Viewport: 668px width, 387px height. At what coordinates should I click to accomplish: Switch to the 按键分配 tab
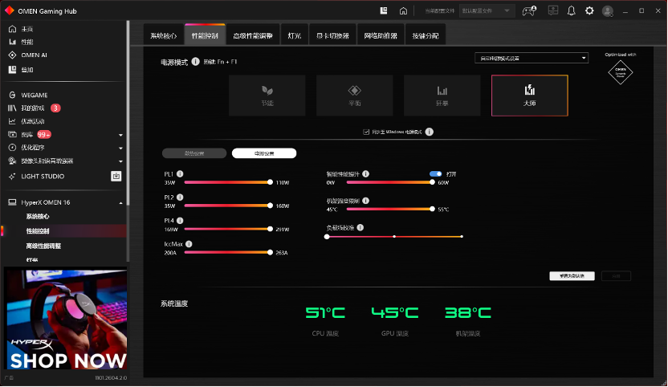coord(426,35)
